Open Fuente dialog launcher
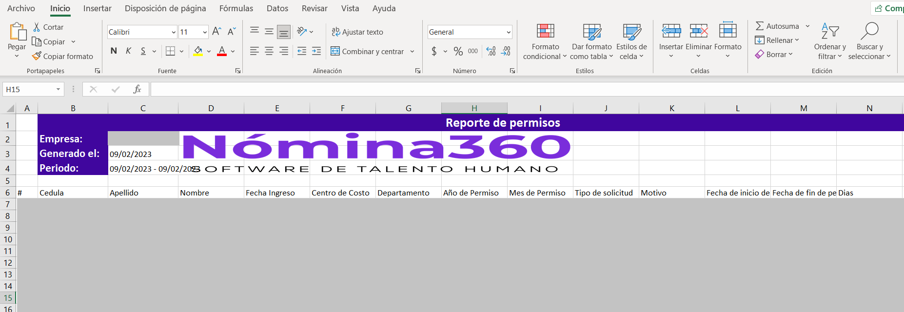904x312 pixels. click(238, 71)
